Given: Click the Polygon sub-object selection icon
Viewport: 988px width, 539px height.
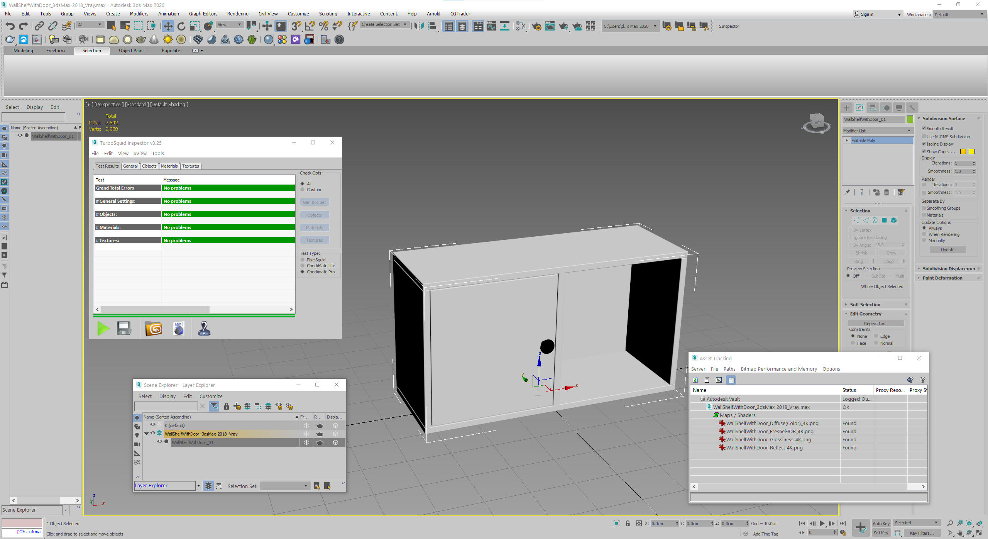Looking at the screenshot, I should (884, 220).
